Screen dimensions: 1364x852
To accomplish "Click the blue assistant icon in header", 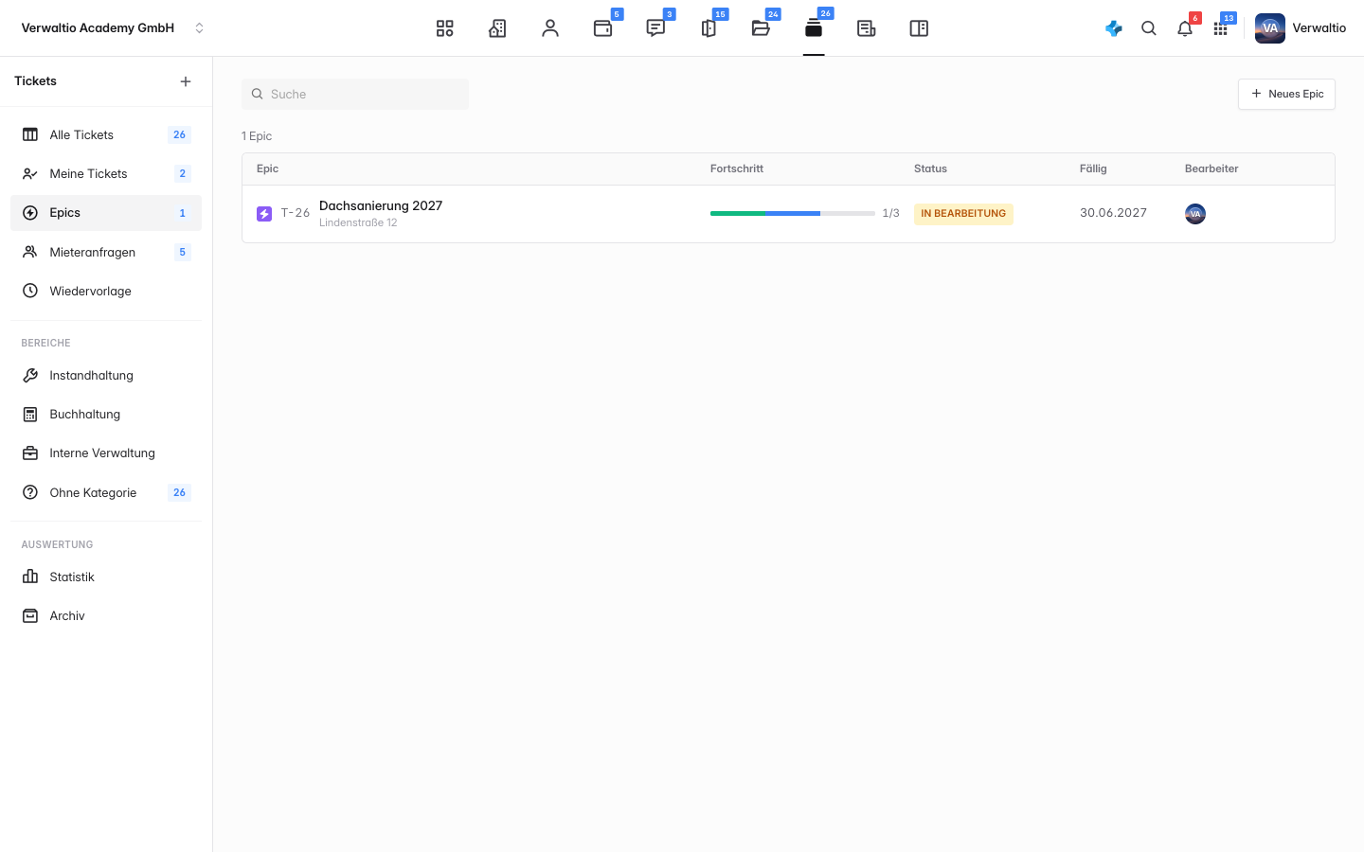I will point(1114,28).
